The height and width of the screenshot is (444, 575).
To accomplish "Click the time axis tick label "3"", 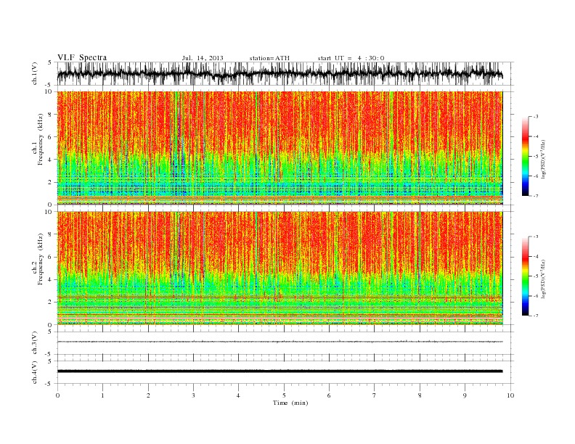I will (193, 395).
